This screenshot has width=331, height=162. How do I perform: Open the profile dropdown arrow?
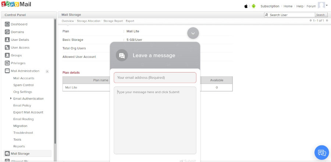click(327, 5)
